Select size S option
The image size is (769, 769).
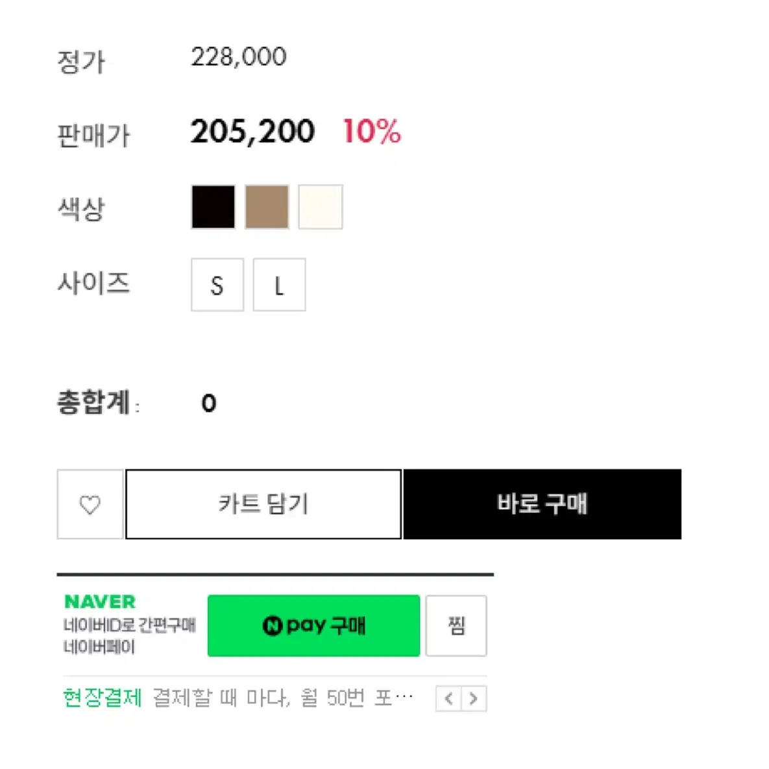click(x=217, y=285)
